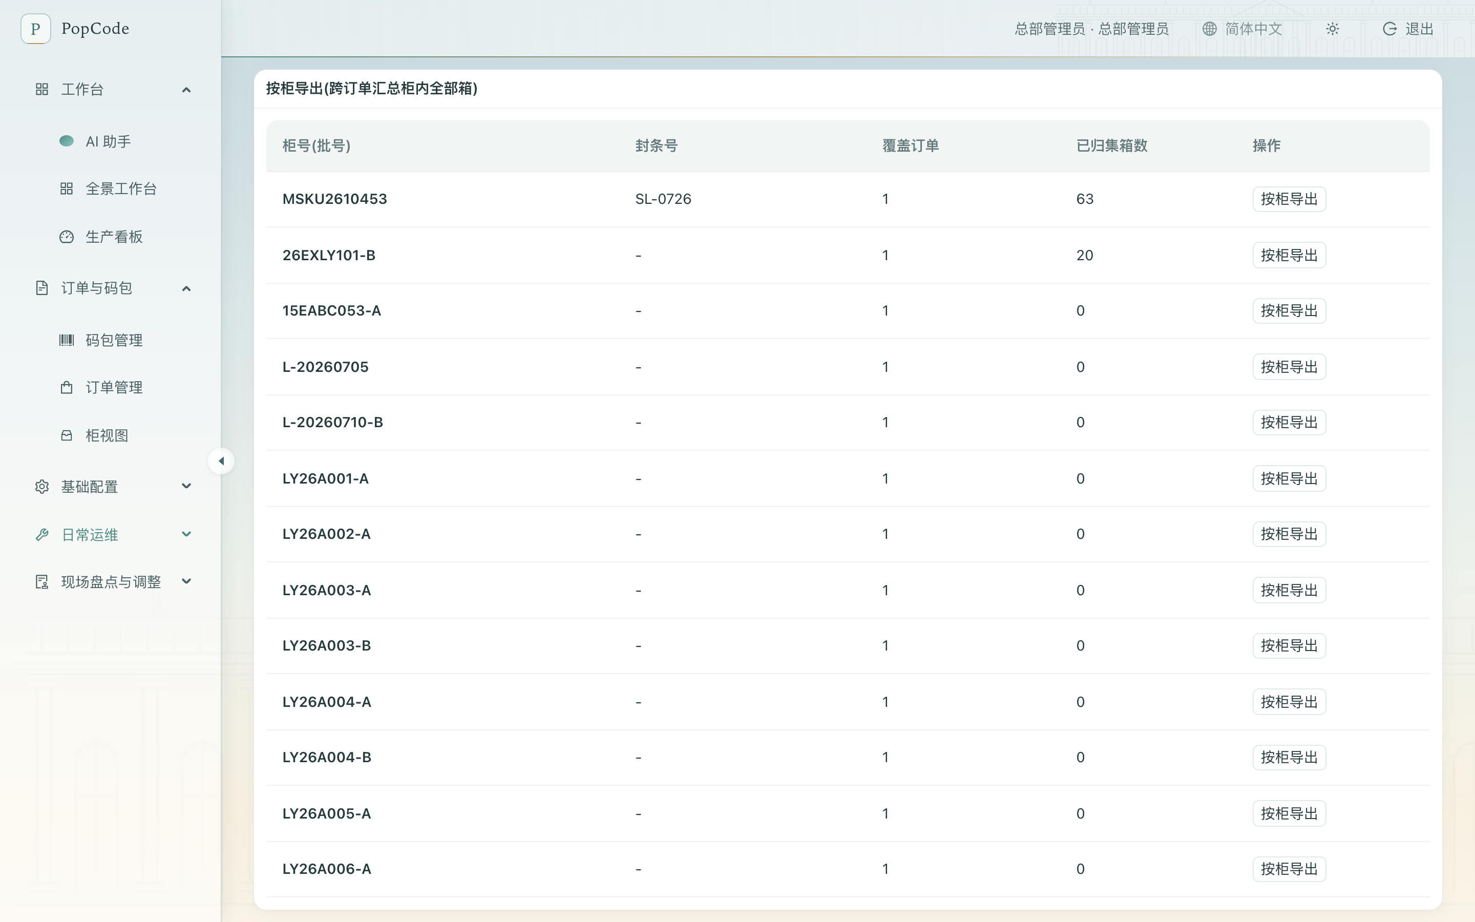Click the logout arrow icon
This screenshot has width=1475, height=922.
tap(1389, 29)
